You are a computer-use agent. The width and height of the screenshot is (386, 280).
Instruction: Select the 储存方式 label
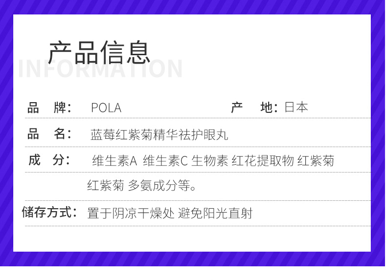(x=49, y=212)
